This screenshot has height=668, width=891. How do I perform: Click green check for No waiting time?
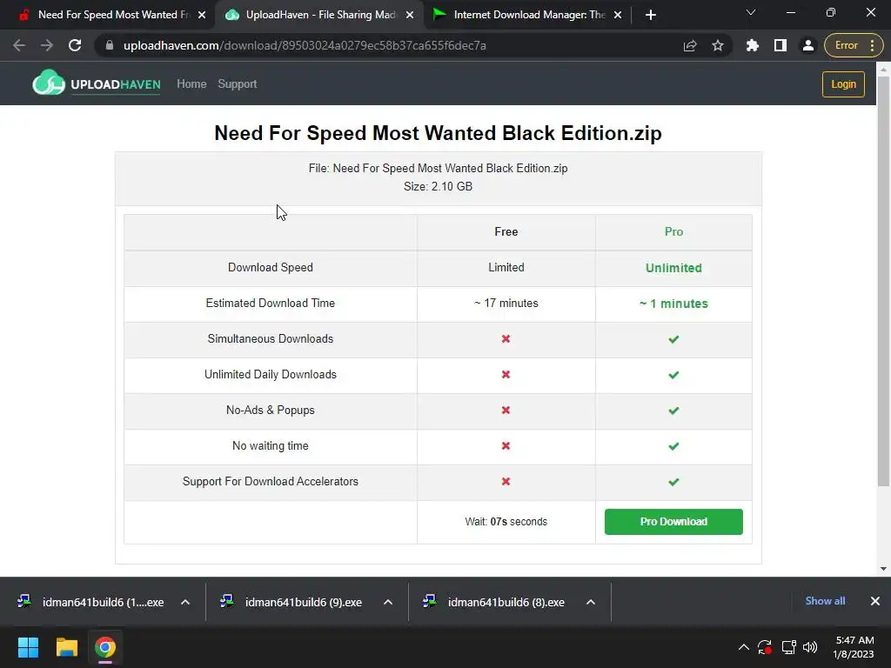point(673,446)
